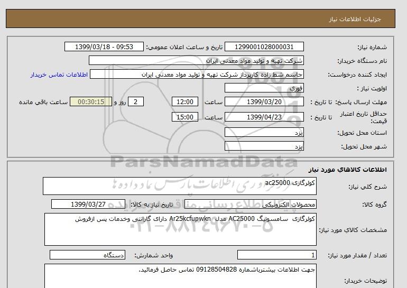Select the نام دستگاه خریدار label
Viewport: 407px width, 288px height.
(362, 61)
